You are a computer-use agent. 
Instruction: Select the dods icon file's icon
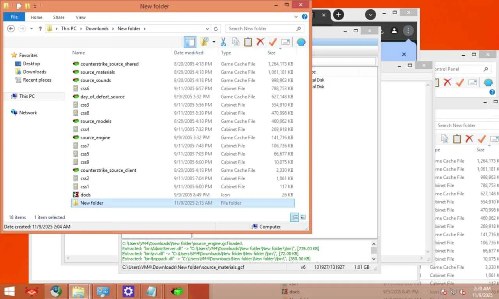(x=76, y=195)
